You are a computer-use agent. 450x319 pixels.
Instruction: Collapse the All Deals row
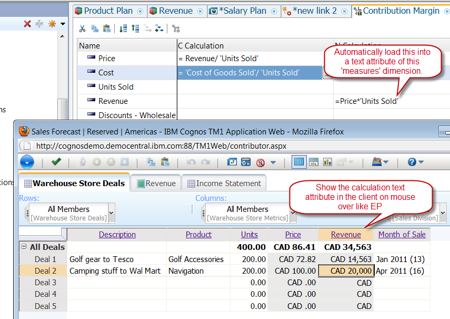pos(24,247)
